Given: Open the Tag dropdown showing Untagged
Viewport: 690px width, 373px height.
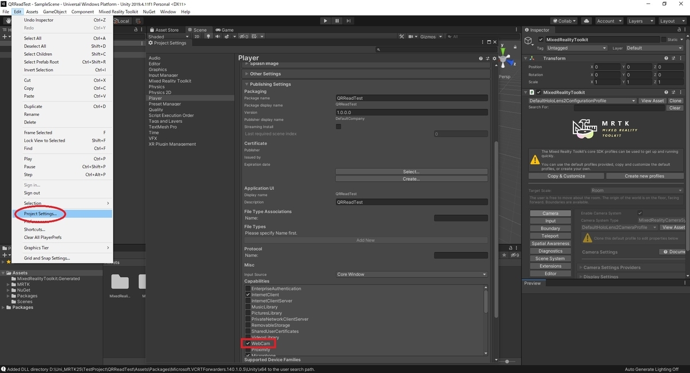Looking at the screenshot, I should click(x=578, y=48).
